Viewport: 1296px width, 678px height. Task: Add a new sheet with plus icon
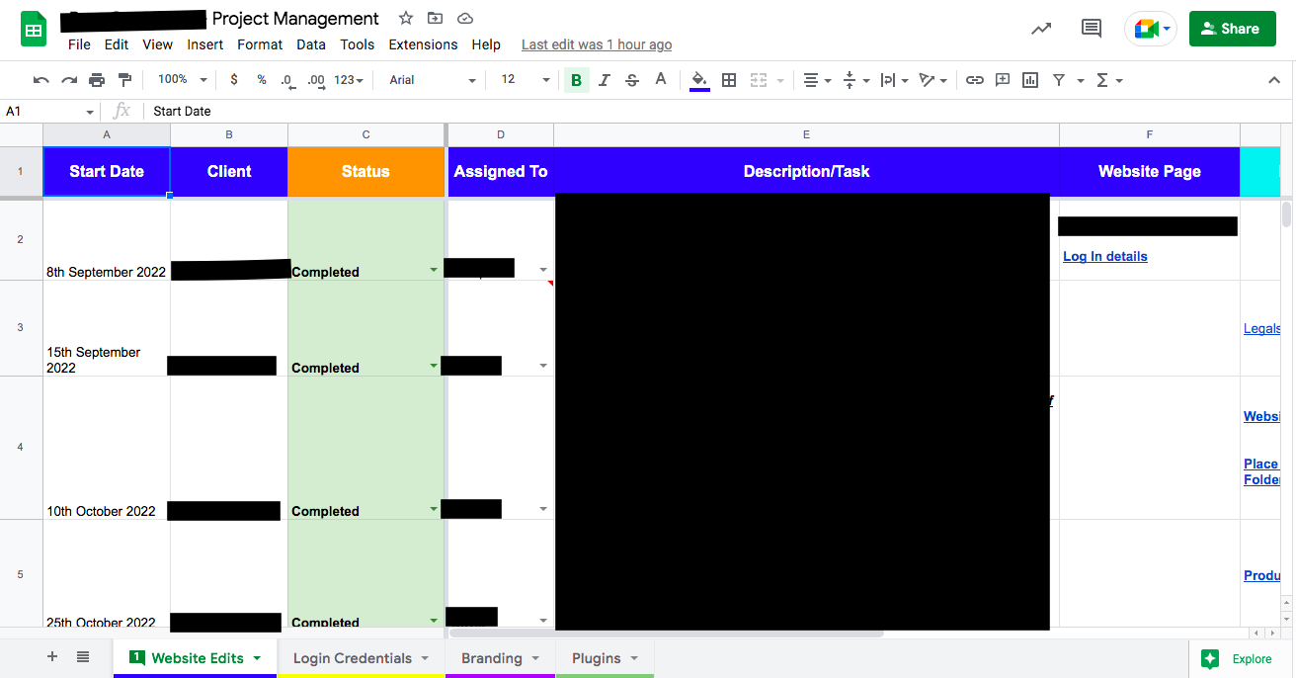pyautogui.click(x=53, y=657)
